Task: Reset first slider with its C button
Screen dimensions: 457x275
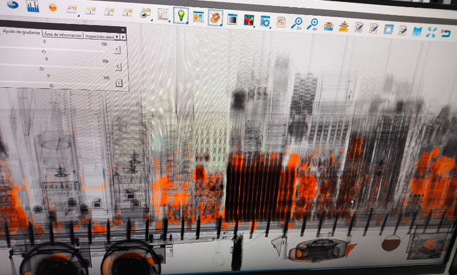Action: pyautogui.click(x=117, y=50)
